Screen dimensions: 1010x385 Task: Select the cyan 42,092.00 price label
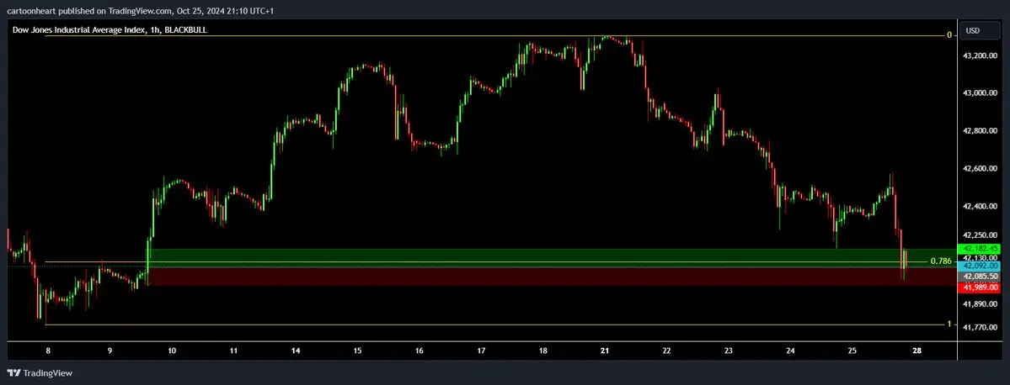click(981, 266)
